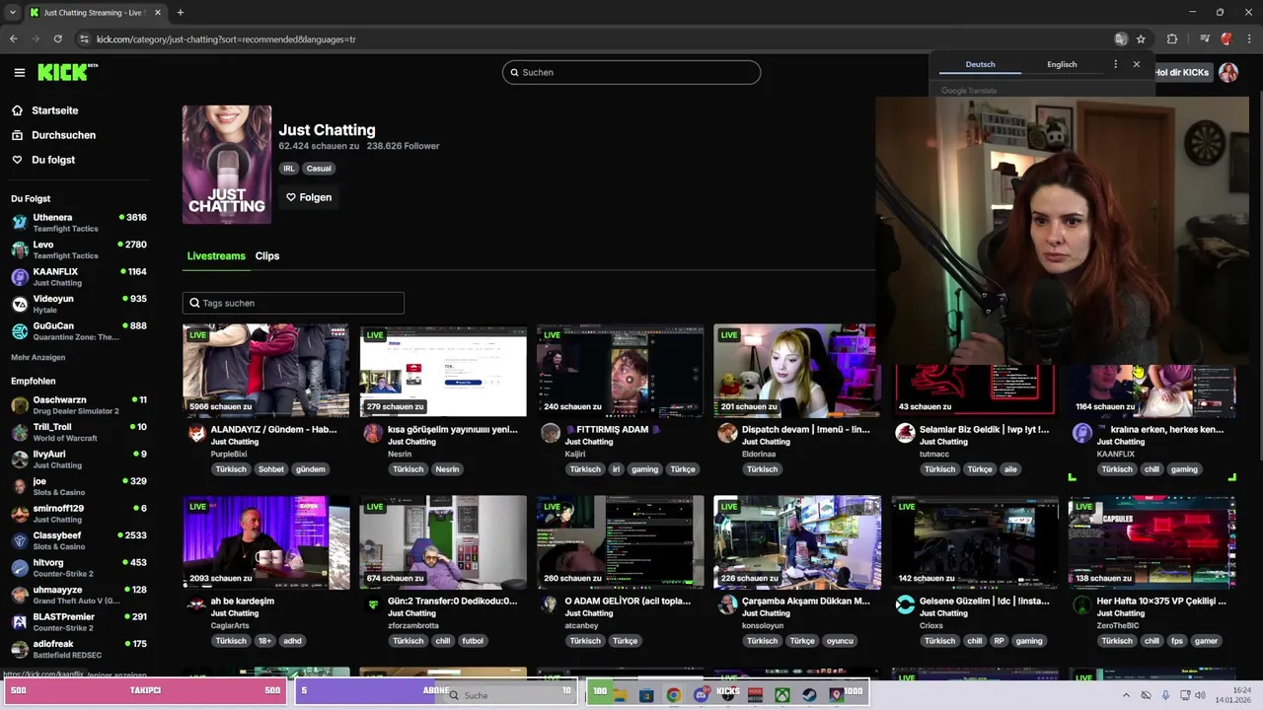The image size is (1263, 710).
Task: Open the Nesrin stream thumbnail
Action: point(443,371)
